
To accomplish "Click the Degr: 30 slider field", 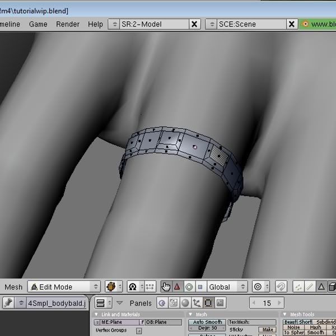I will (207, 328).
